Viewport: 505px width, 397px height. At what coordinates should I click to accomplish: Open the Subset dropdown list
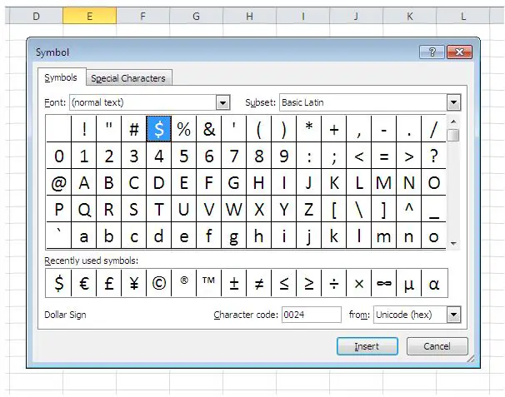[453, 102]
